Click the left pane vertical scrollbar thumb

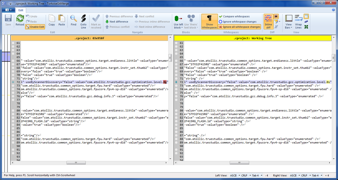tap(170, 57)
